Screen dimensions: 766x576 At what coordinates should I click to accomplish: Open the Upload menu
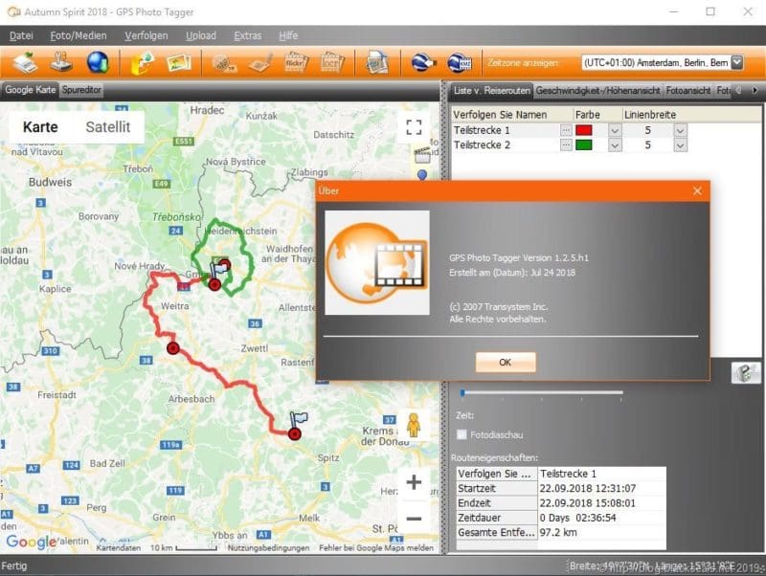[x=201, y=35]
